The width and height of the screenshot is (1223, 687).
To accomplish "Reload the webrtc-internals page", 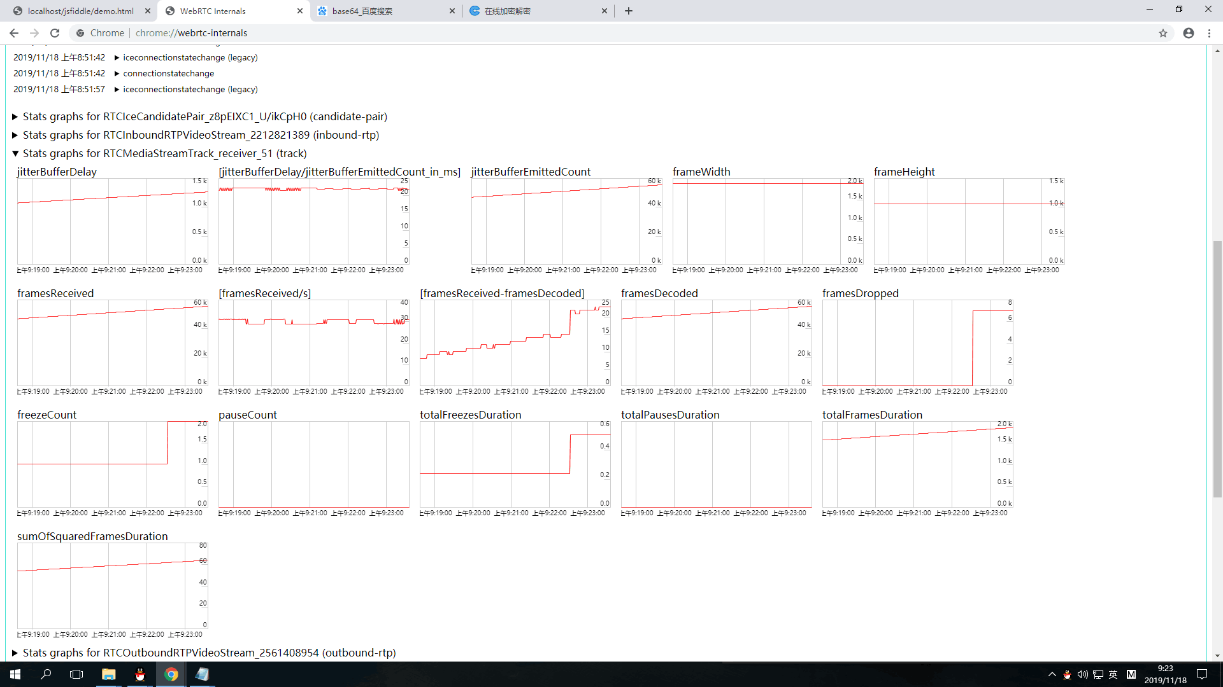I will (55, 32).
